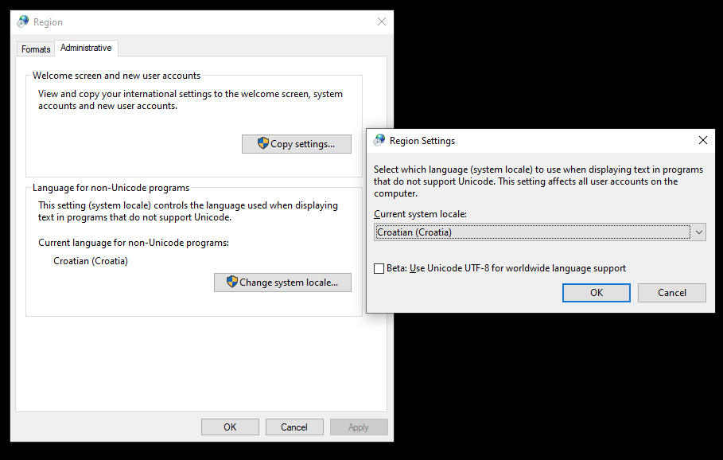Close the Region Settings dialog

(x=702, y=140)
